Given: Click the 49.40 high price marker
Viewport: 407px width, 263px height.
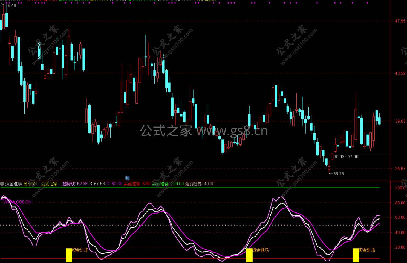Looking at the screenshot, I should 11,5.
